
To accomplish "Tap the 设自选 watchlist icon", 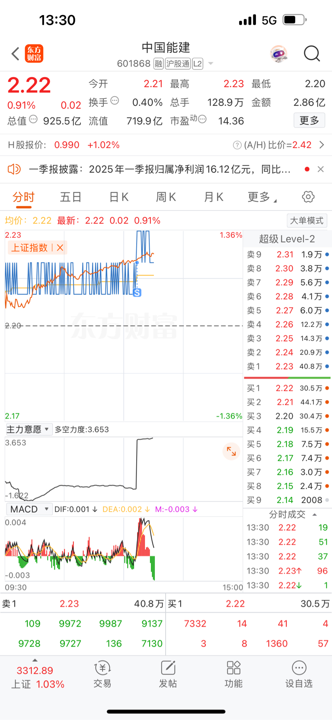I will [x=299, y=675].
